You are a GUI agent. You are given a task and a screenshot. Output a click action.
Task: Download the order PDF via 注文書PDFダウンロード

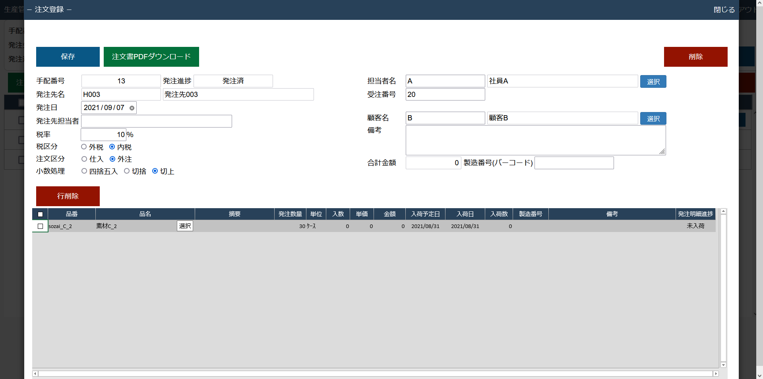click(x=151, y=57)
